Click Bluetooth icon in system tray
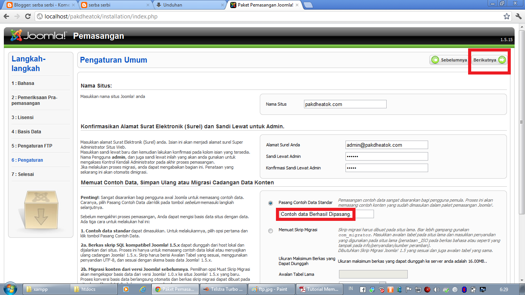Screen dimensions: 525x295 464,289
